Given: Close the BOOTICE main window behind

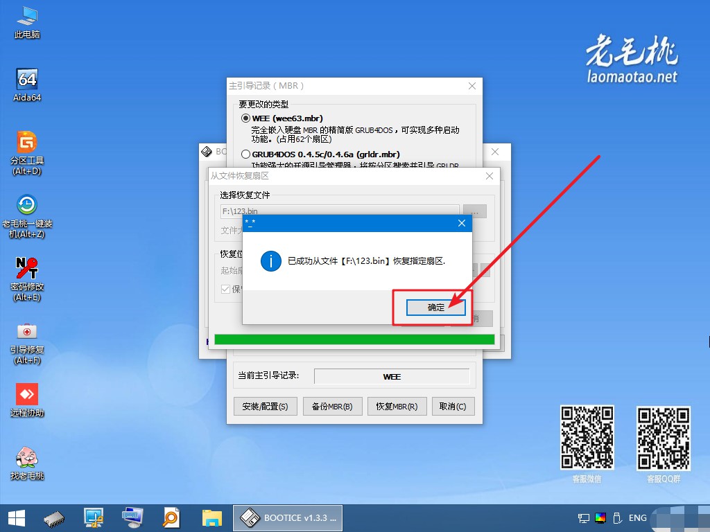Looking at the screenshot, I should tap(495, 152).
